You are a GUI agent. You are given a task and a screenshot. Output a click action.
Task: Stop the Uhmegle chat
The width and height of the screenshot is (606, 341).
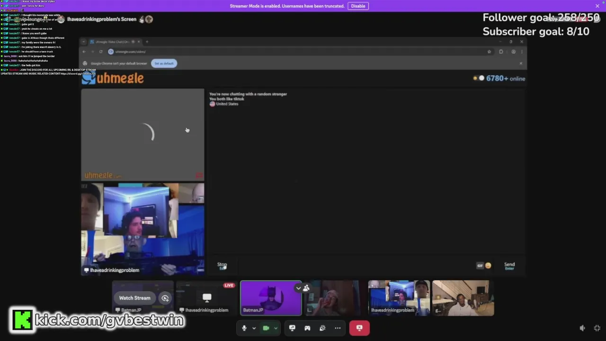pyautogui.click(x=222, y=266)
